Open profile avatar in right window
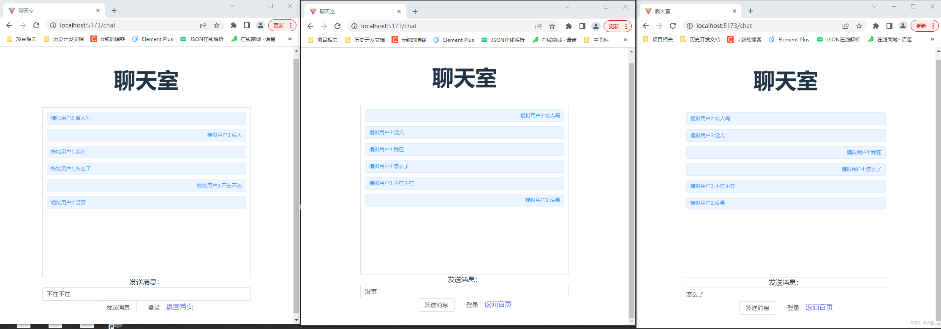This screenshot has height=329, width=941. (x=903, y=26)
